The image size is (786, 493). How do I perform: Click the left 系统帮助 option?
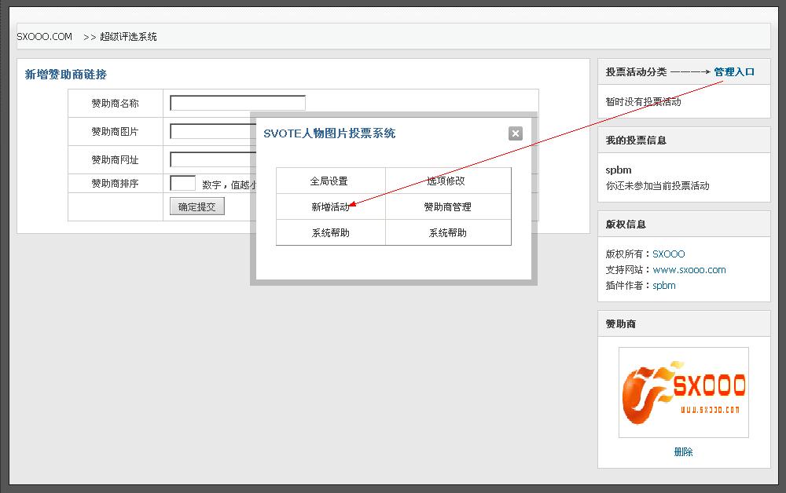[330, 232]
